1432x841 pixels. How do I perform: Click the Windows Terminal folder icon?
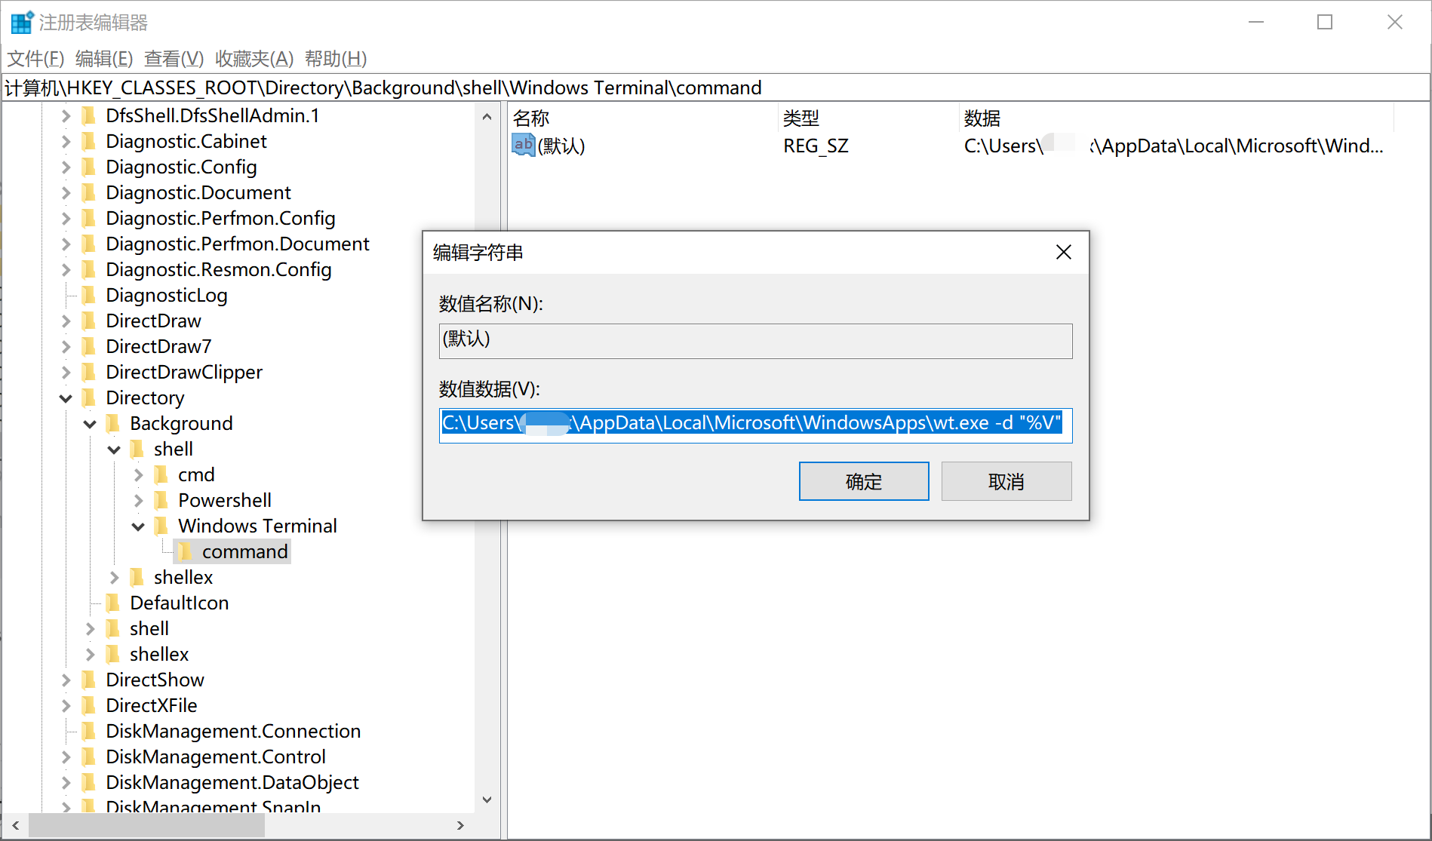coord(162,526)
